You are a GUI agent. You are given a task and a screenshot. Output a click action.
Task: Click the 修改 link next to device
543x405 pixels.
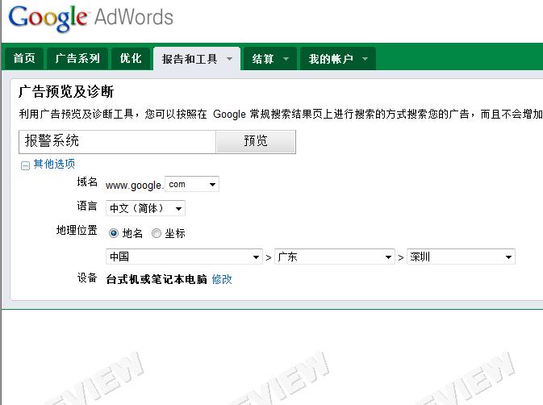pyautogui.click(x=222, y=279)
